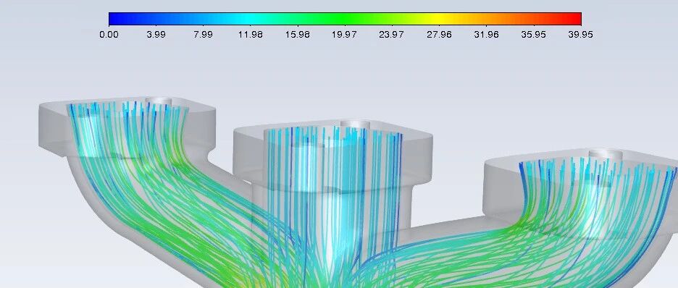This screenshot has width=678, height=288.
Task: Click the 27.96 legend value
Action: point(439,35)
